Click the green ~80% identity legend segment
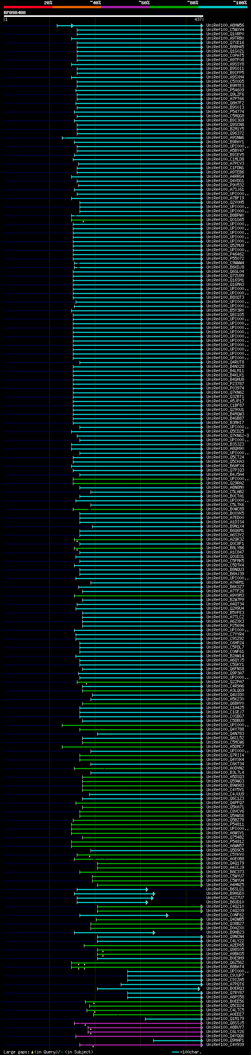Image resolution: width=251 pixels, height=1055 pixels. point(174,7)
